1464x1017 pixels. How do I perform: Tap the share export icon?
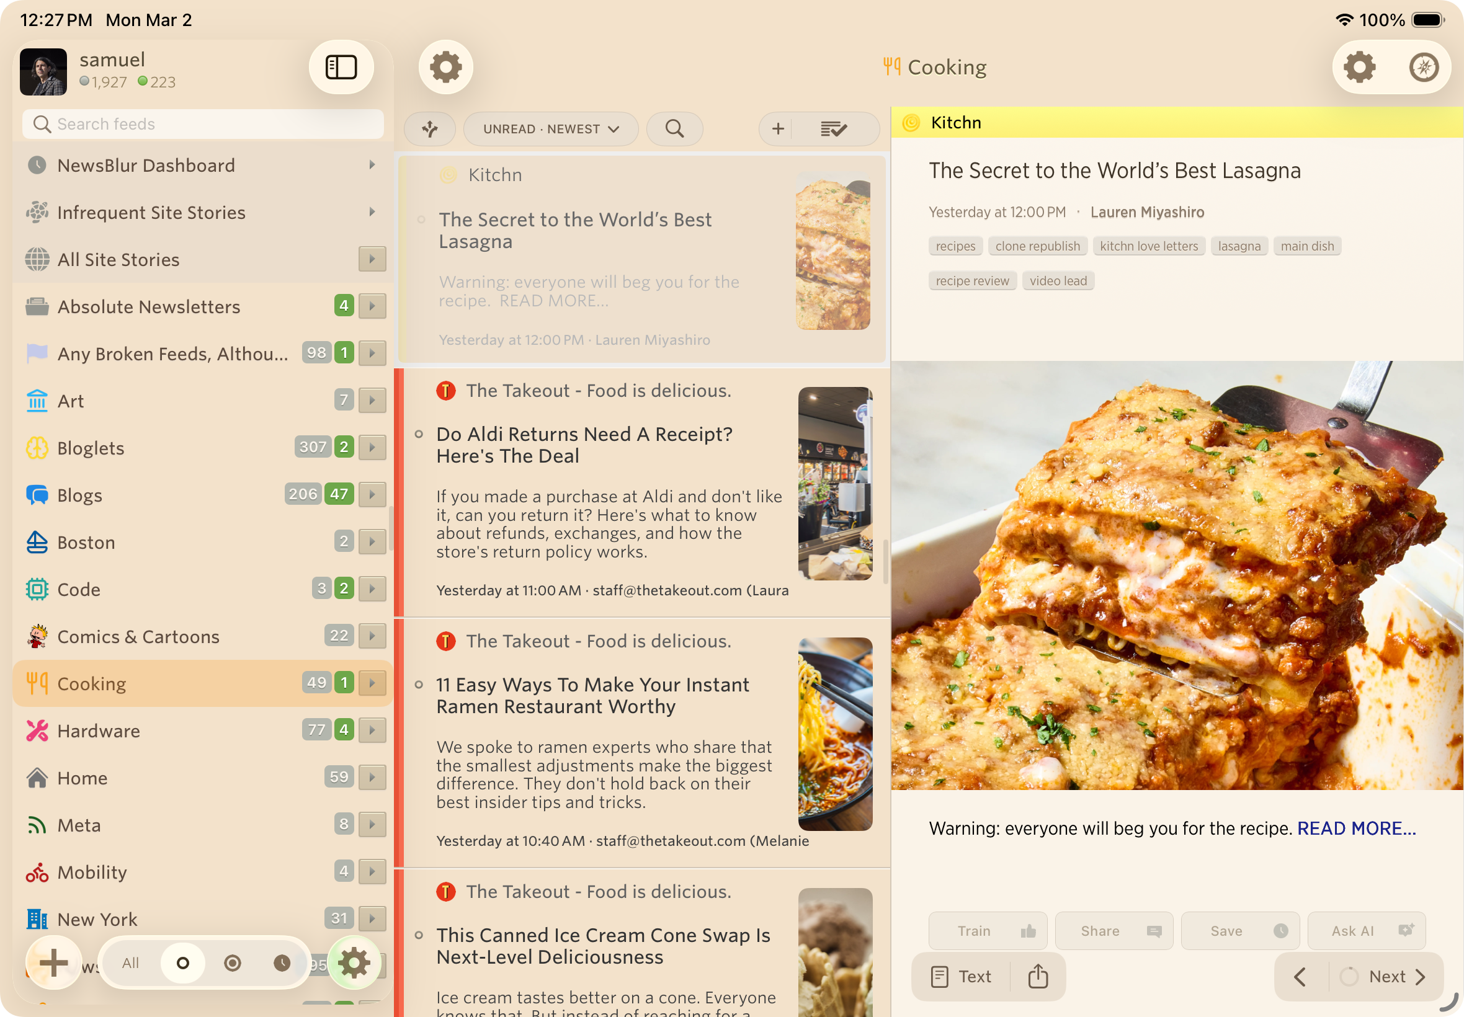coord(1038,976)
